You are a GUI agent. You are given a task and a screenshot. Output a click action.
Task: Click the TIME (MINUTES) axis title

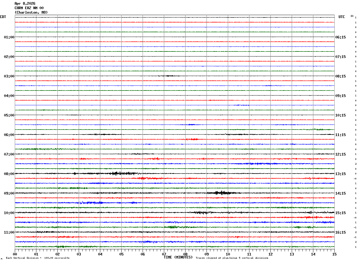pyautogui.click(x=178, y=257)
